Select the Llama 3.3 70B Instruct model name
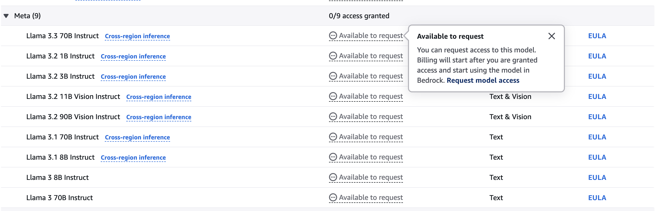This screenshot has height=211, width=656. click(63, 36)
